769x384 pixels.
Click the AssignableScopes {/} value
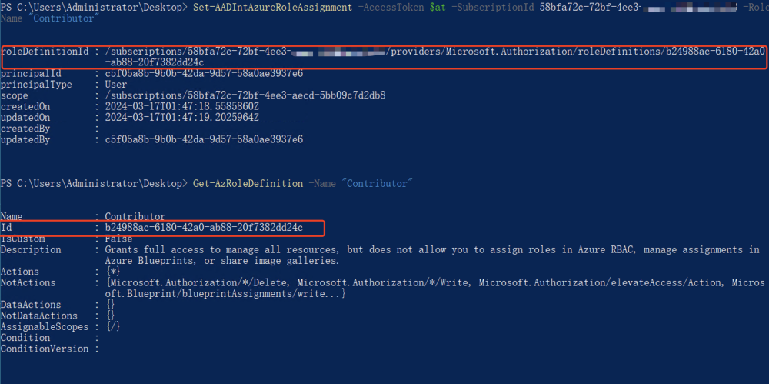[x=113, y=326]
